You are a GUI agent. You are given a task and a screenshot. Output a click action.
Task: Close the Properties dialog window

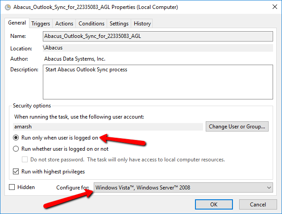[x=274, y=7]
